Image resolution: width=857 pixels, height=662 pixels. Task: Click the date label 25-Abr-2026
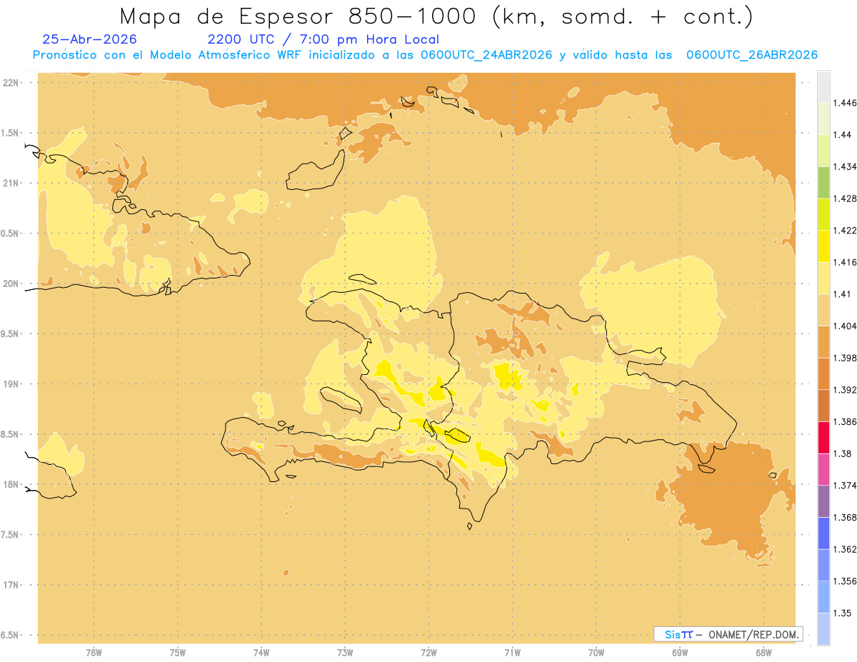[x=90, y=39]
